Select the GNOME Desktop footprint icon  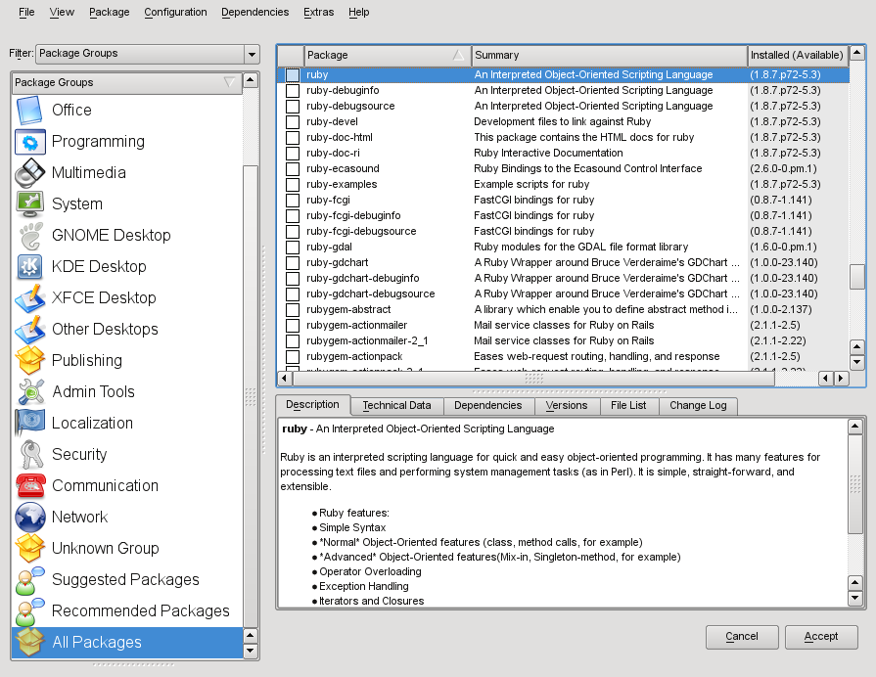[x=30, y=235]
